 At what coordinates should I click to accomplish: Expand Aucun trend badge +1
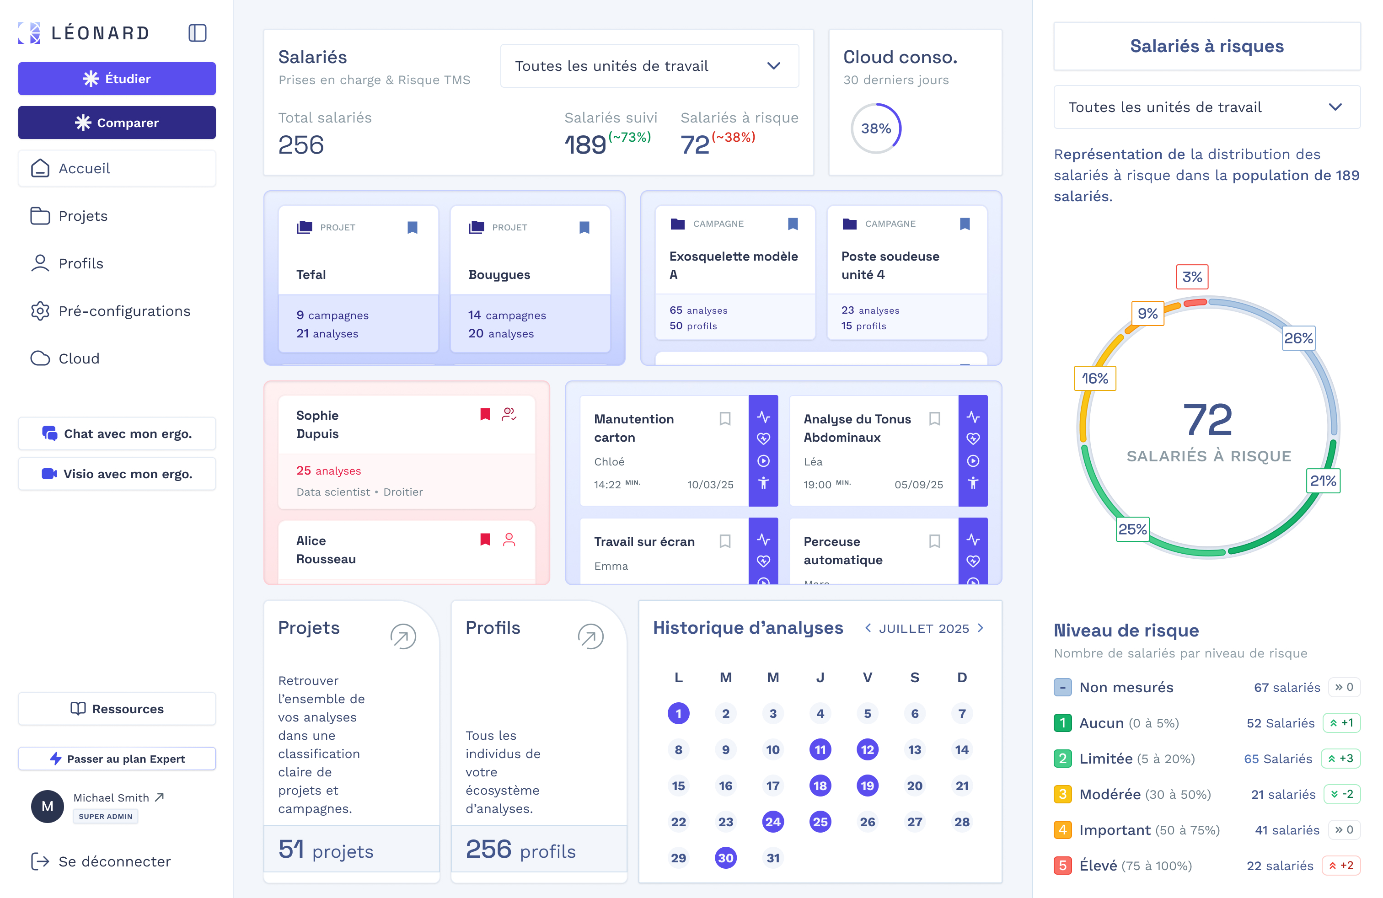(x=1342, y=722)
